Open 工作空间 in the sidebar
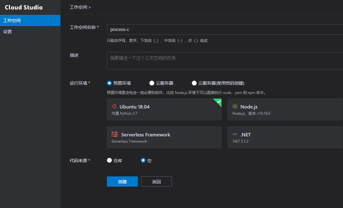This screenshot has height=208, width=343. click(x=30, y=20)
